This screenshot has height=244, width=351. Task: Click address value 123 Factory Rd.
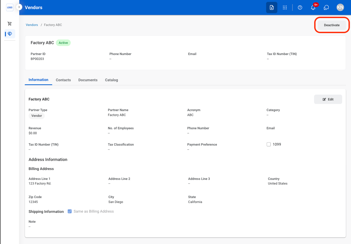[x=40, y=184]
